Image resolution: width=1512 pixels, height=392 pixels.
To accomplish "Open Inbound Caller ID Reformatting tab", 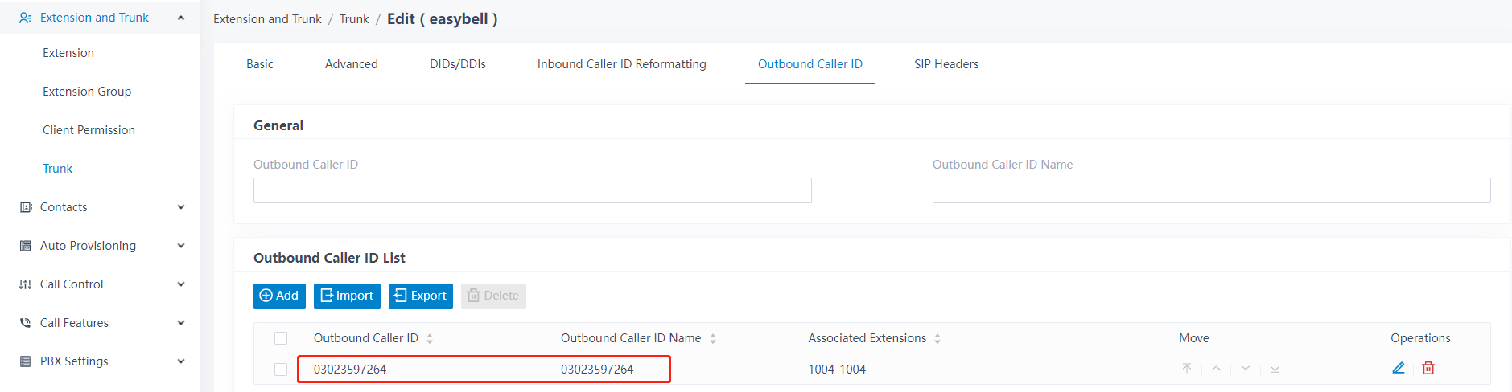I will click(x=622, y=64).
